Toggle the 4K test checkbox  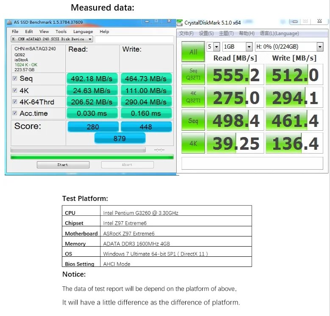15,91
